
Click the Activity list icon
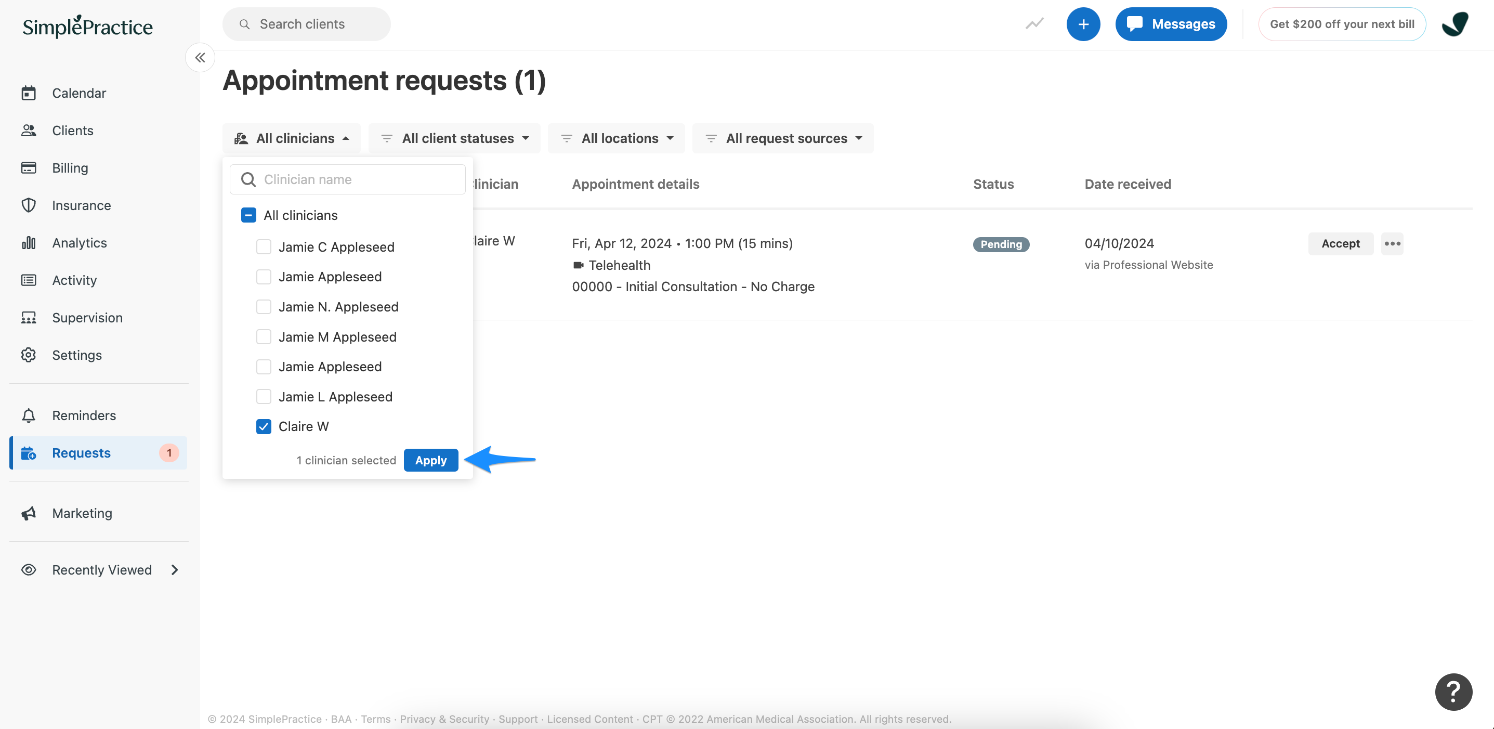point(29,280)
